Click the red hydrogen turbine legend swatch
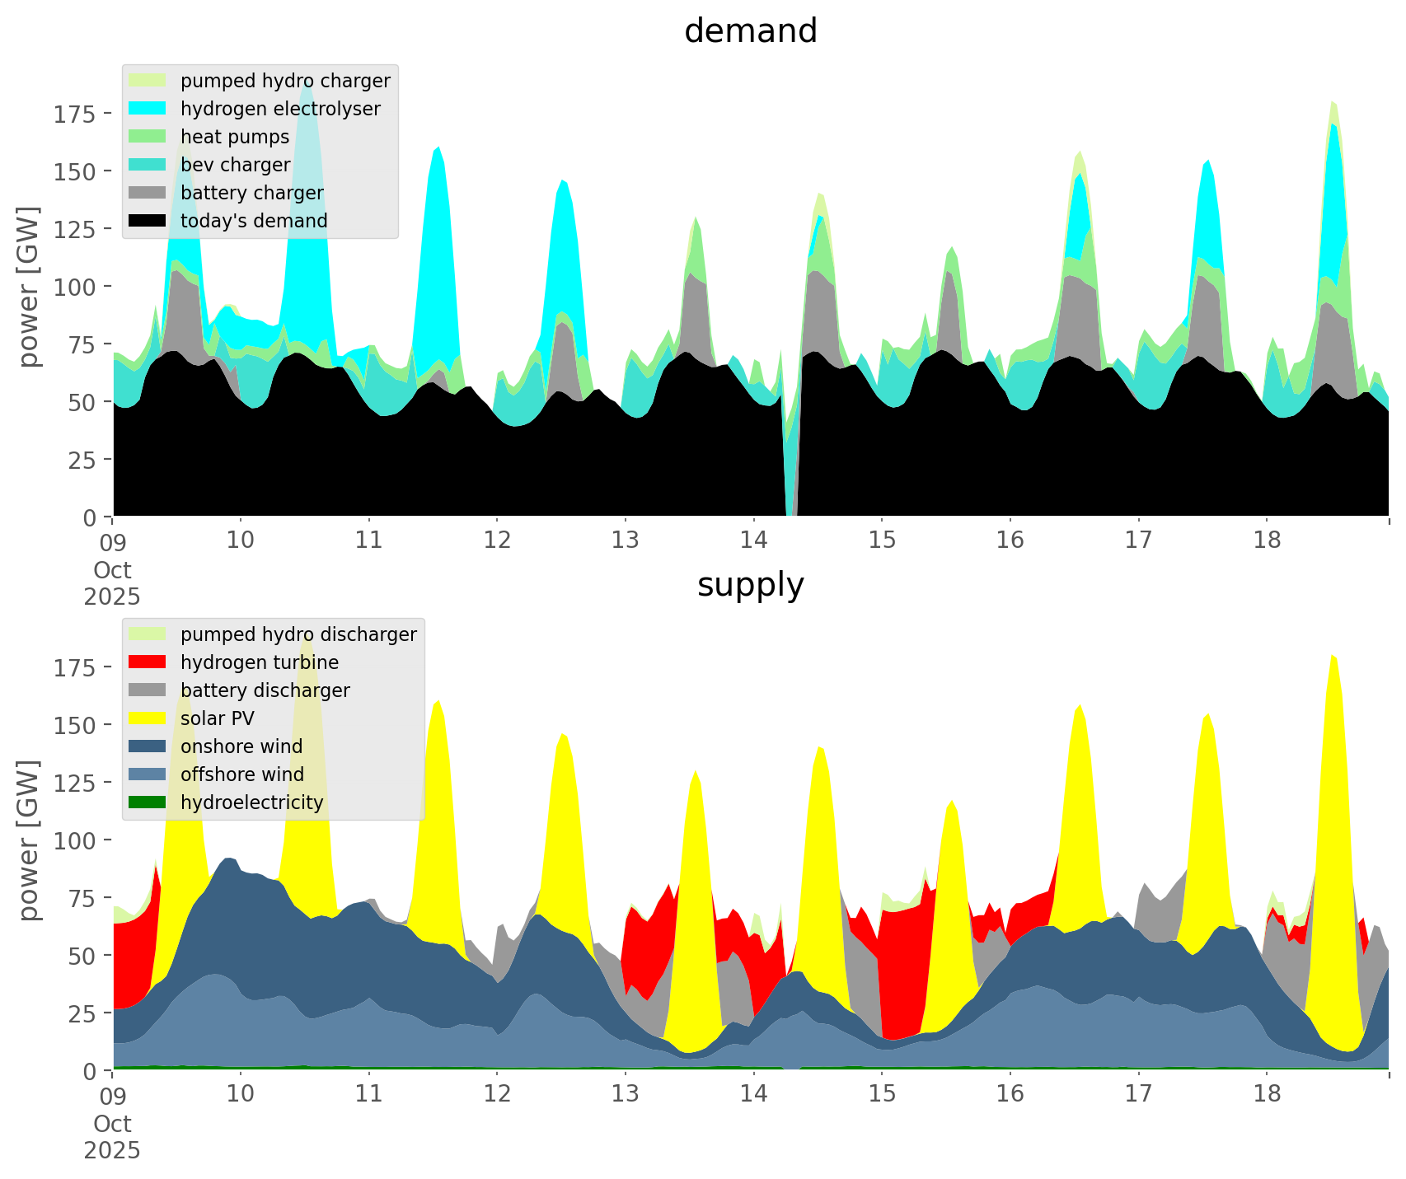The image size is (1406, 1179). click(x=148, y=662)
